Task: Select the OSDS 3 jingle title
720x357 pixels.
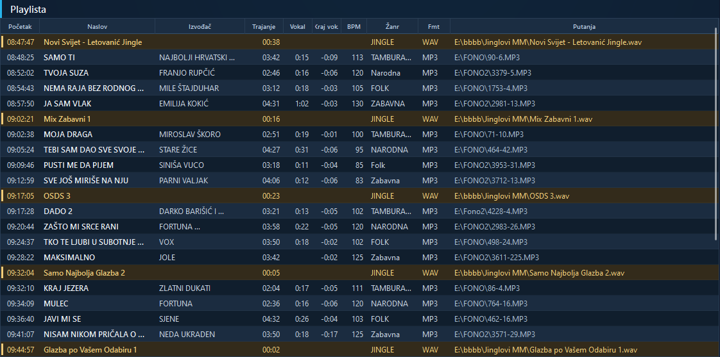Action: (57, 196)
